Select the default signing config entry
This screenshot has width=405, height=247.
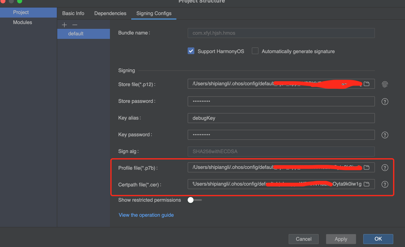84,34
